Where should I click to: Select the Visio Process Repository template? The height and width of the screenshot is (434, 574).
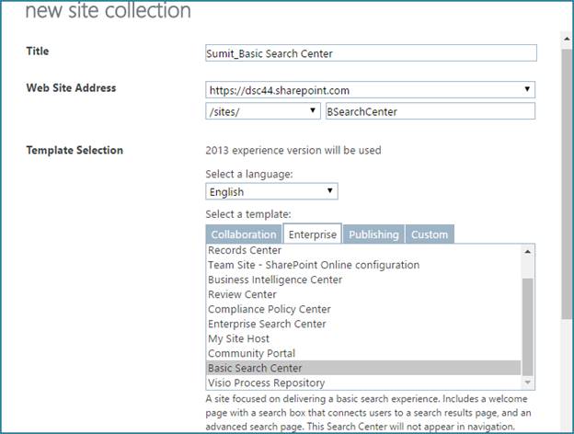[363, 383]
